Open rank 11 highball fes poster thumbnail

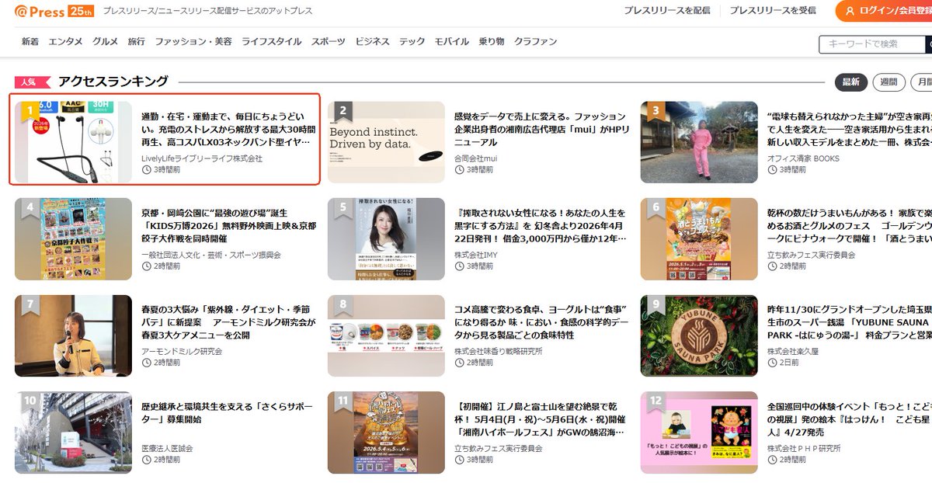click(386, 433)
